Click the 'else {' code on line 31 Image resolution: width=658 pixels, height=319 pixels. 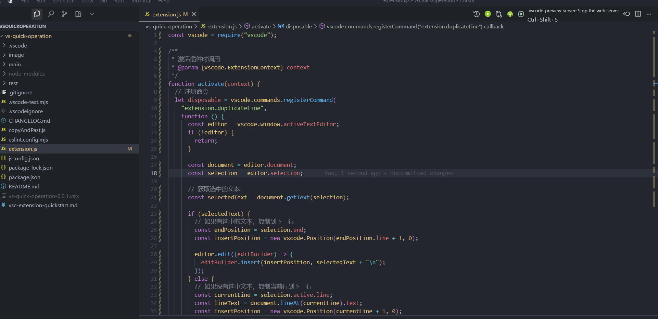(x=204, y=279)
